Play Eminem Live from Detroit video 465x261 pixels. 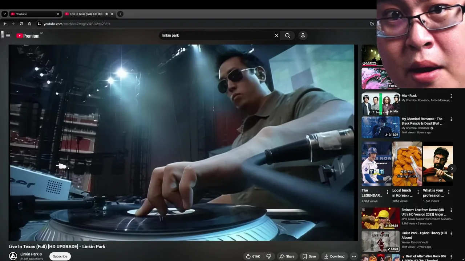coord(380,218)
